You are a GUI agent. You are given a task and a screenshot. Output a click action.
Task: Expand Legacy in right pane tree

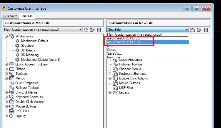[x=110, y=92]
